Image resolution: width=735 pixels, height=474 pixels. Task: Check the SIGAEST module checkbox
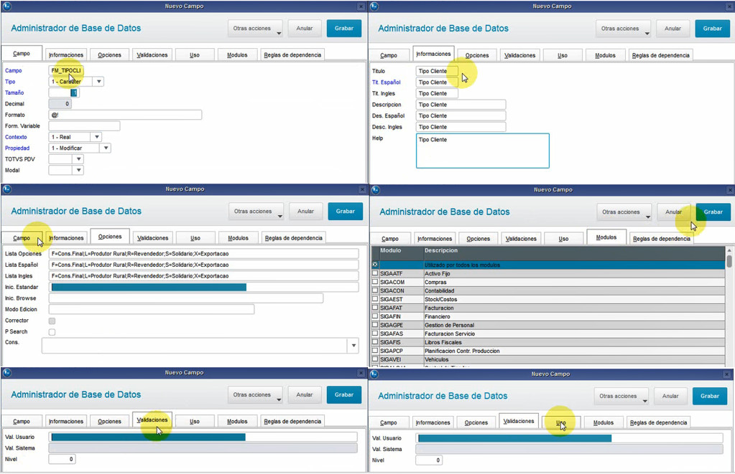tap(375, 299)
